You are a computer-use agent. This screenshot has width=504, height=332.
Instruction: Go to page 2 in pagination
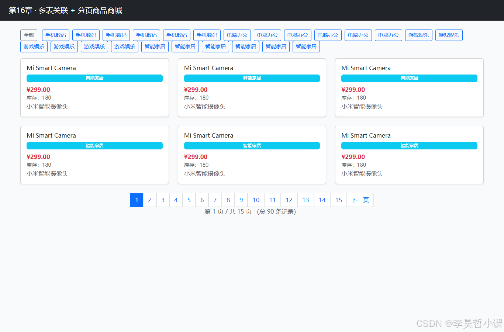[150, 200]
